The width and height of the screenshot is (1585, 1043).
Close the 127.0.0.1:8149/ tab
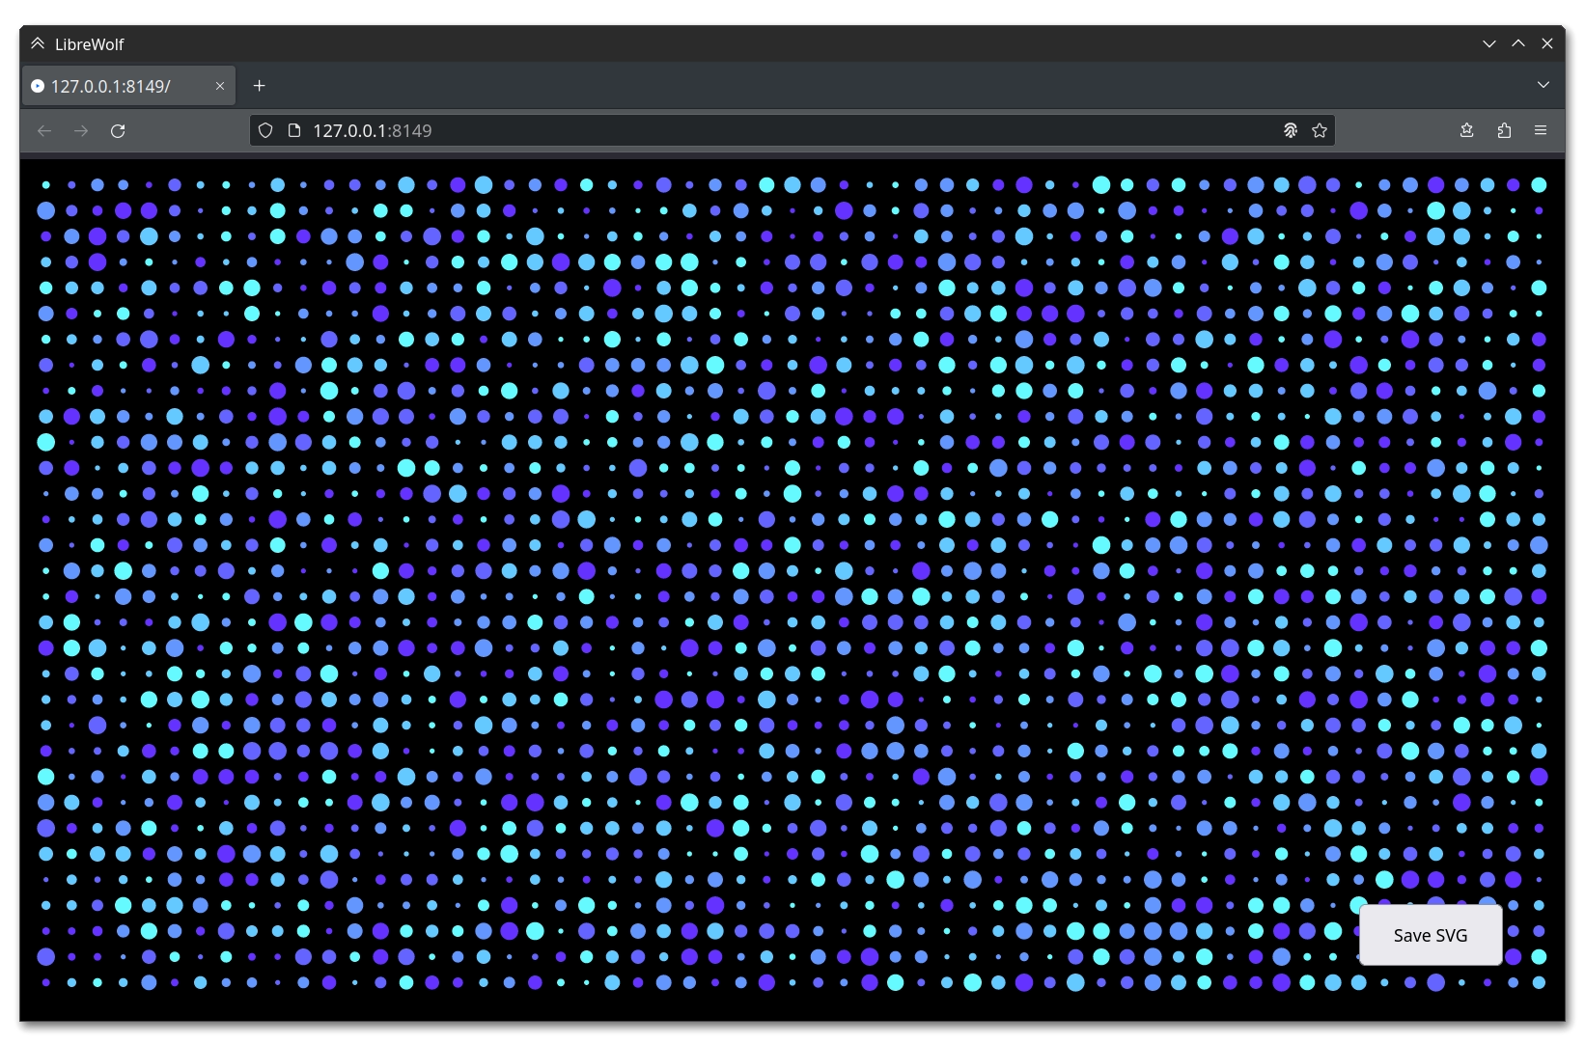tap(220, 86)
